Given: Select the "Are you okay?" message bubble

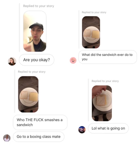Looking at the screenshot, I should coord(37,60).
